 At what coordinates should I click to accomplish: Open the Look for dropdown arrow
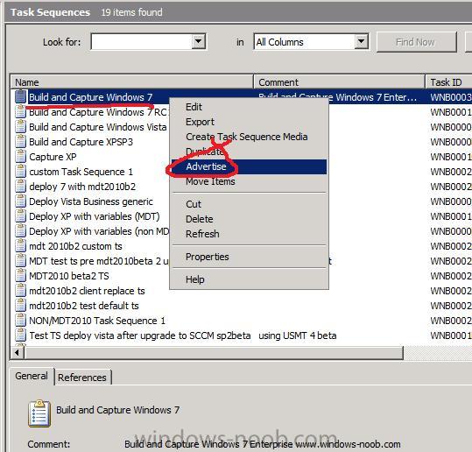pyautogui.click(x=199, y=41)
